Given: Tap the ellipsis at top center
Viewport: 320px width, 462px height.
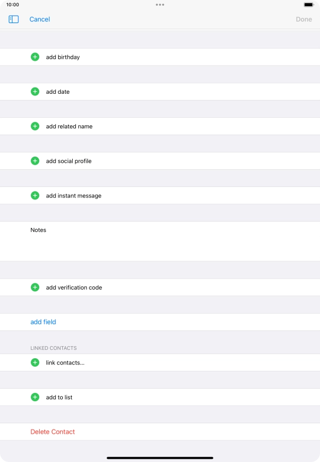Looking at the screenshot, I should point(160,5).
